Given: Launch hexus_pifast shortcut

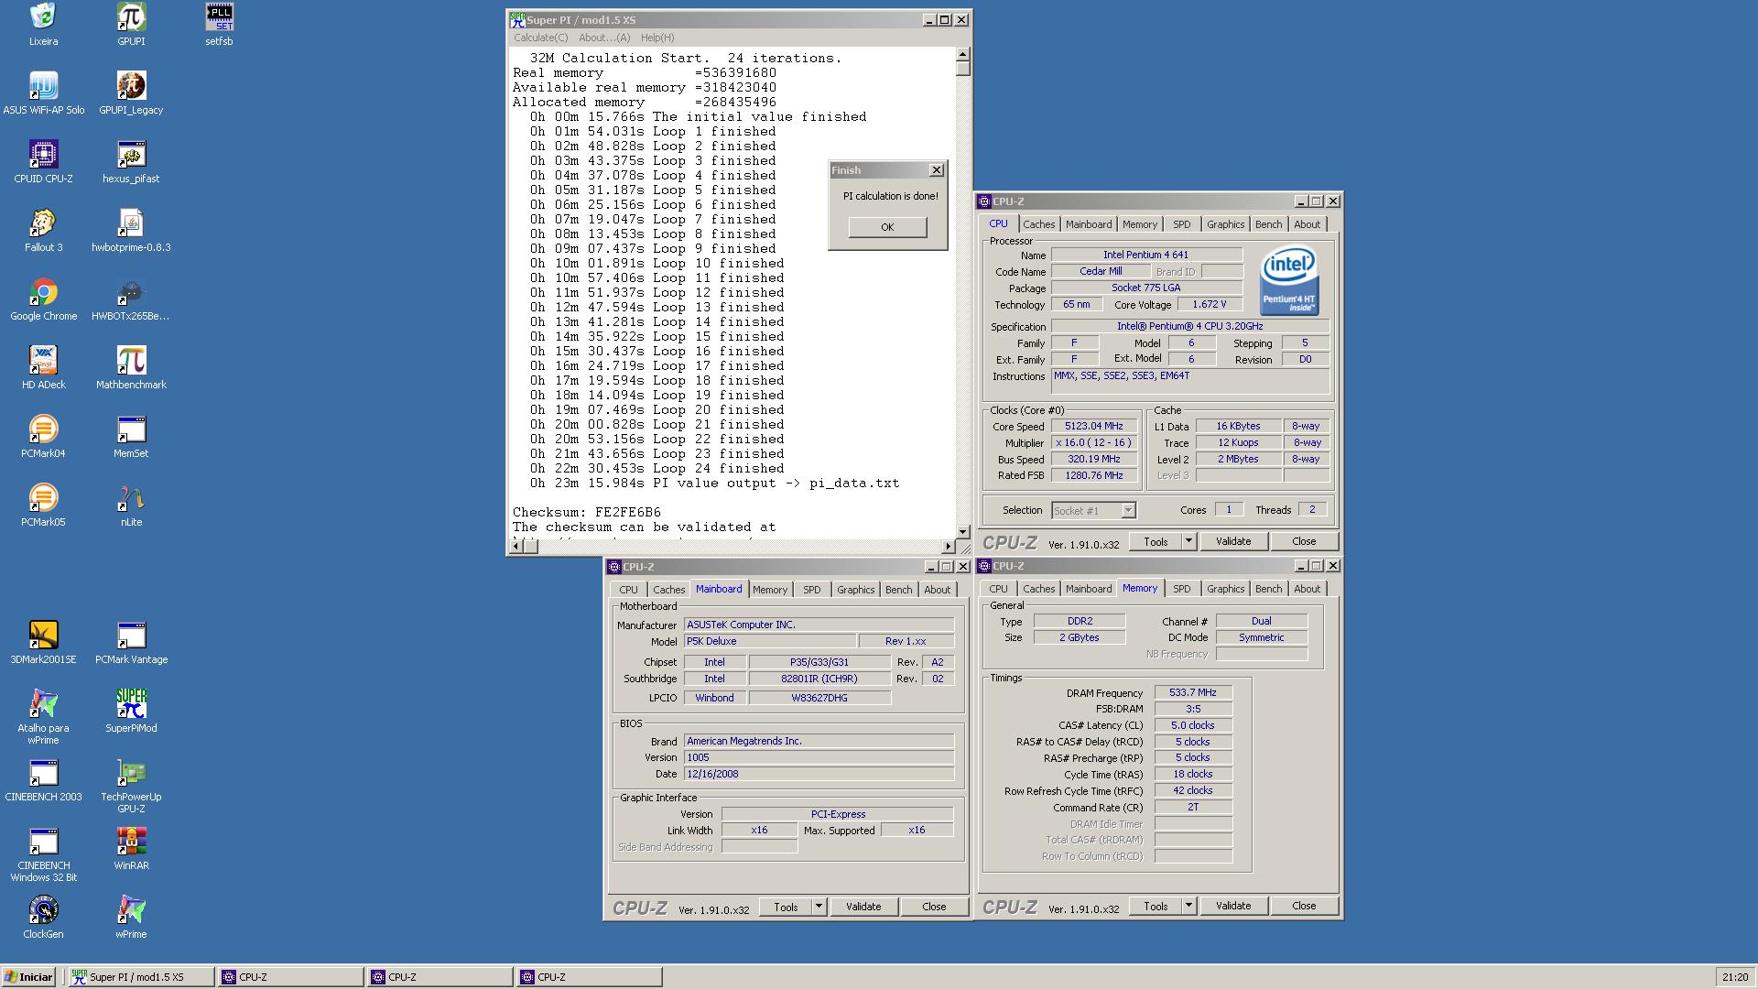Looking at the screenshot, I should [x=131, y=162].
